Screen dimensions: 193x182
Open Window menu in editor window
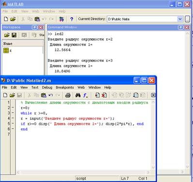pyautogui.click(x=94, y=87)
